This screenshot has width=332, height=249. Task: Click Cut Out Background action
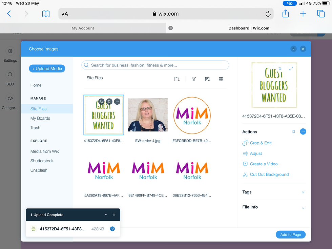tap(266, 174)
